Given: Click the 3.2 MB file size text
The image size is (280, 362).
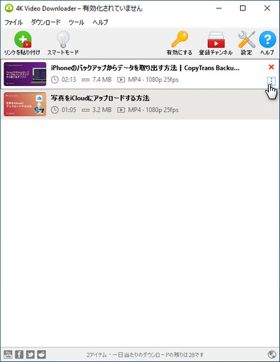Looking at the screenshot, I should pos(102,110).
